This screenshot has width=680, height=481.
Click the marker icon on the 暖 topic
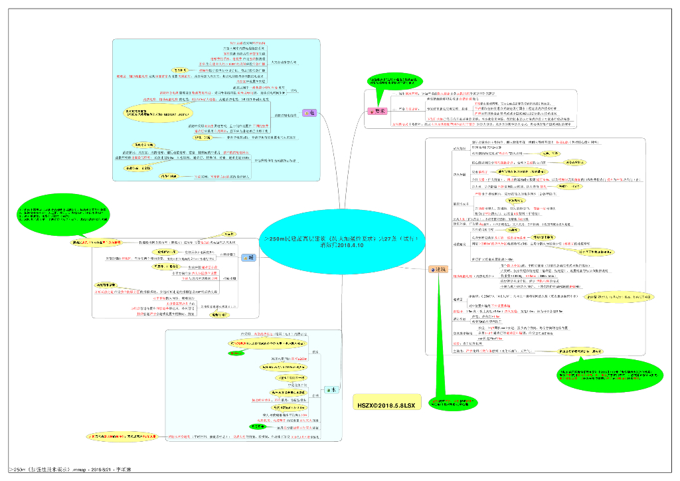click(246, 258)
